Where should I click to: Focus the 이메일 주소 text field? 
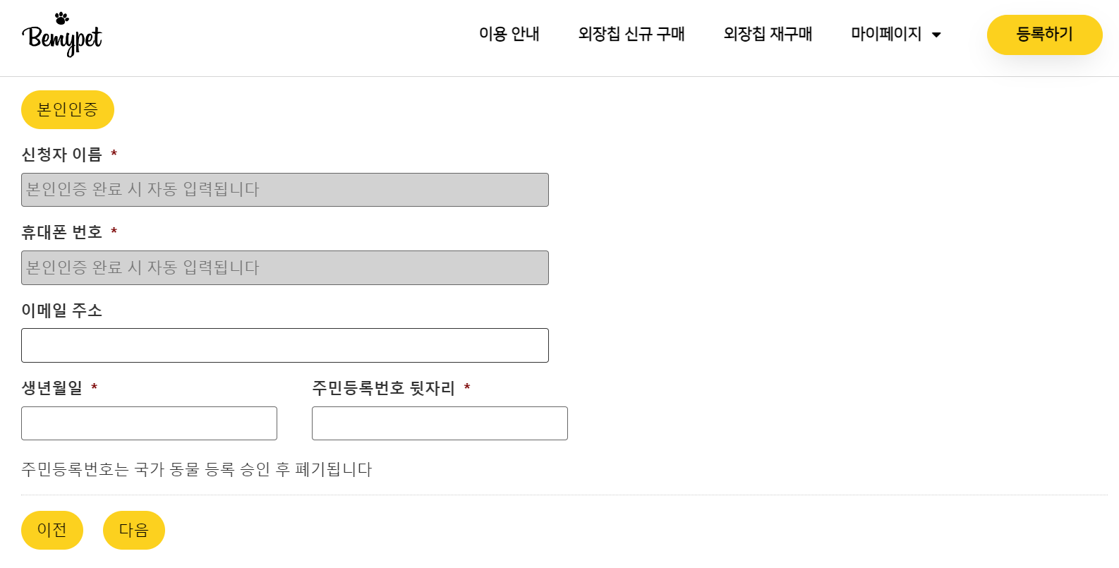(285, 345)
